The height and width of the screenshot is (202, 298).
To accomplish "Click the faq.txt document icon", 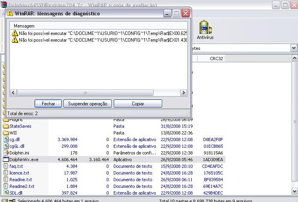I will pyautogui.click(x=6, y=166).
